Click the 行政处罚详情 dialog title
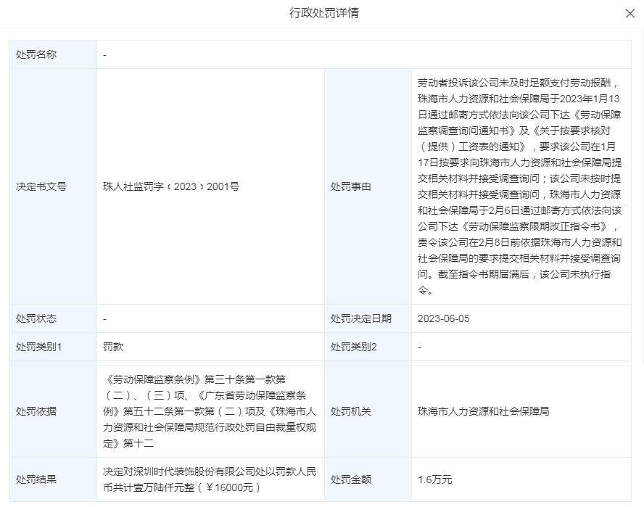 pyautogui.click(x=323, y=13)
